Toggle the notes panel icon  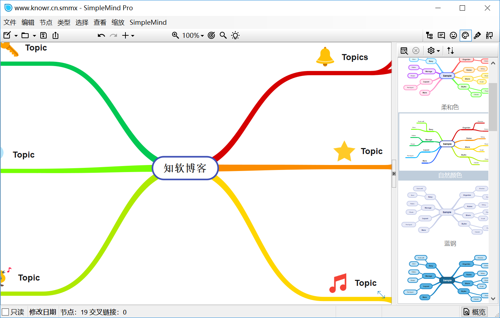[441, 35]
